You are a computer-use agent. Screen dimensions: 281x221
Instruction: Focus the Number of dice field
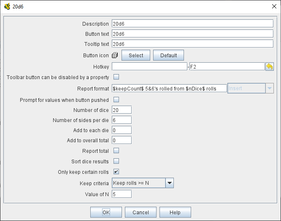point(122,110)
